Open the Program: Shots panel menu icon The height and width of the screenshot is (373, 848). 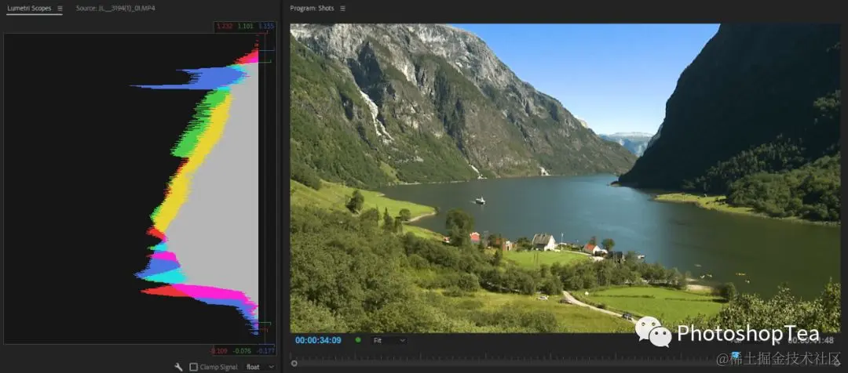pyautogui.click(x=342, y=9)
